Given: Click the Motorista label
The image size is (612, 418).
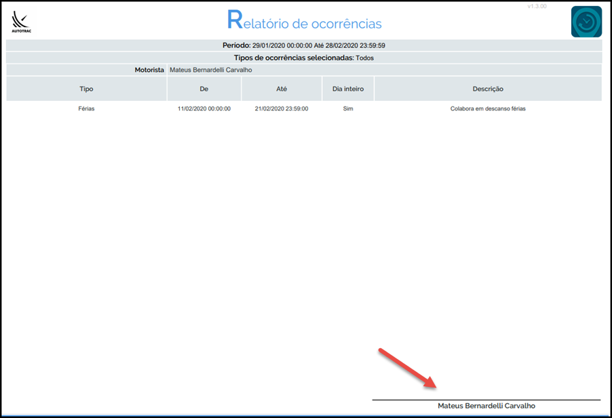Looking at the screenshot, I should tap(149, 70).
